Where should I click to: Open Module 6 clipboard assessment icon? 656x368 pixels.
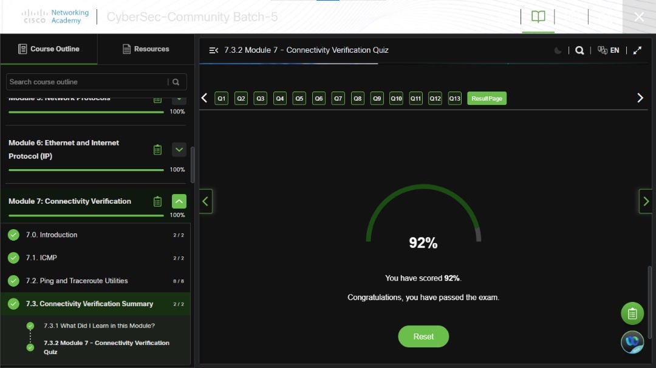[x=157, y=150]
